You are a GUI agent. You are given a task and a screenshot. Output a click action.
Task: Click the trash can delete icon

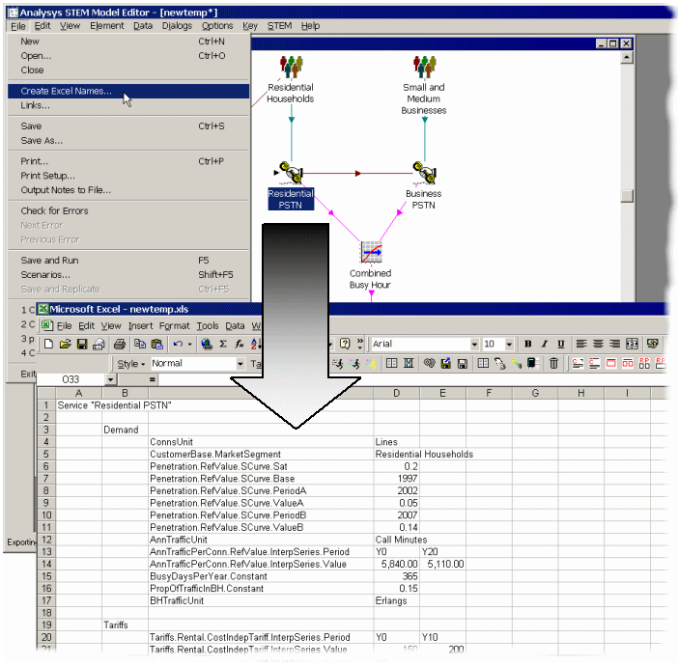(553, 363)
